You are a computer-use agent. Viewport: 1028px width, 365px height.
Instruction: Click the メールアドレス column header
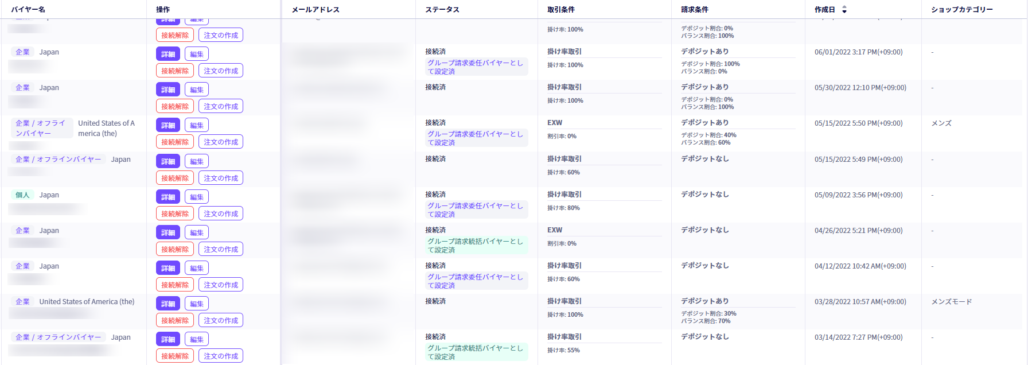click(316, 10)
